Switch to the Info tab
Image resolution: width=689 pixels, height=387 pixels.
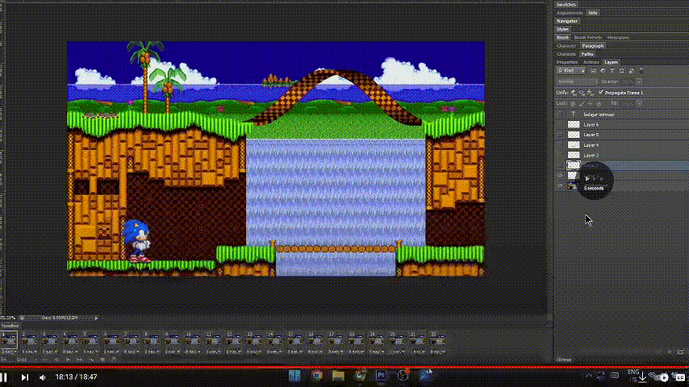(592, 13)
